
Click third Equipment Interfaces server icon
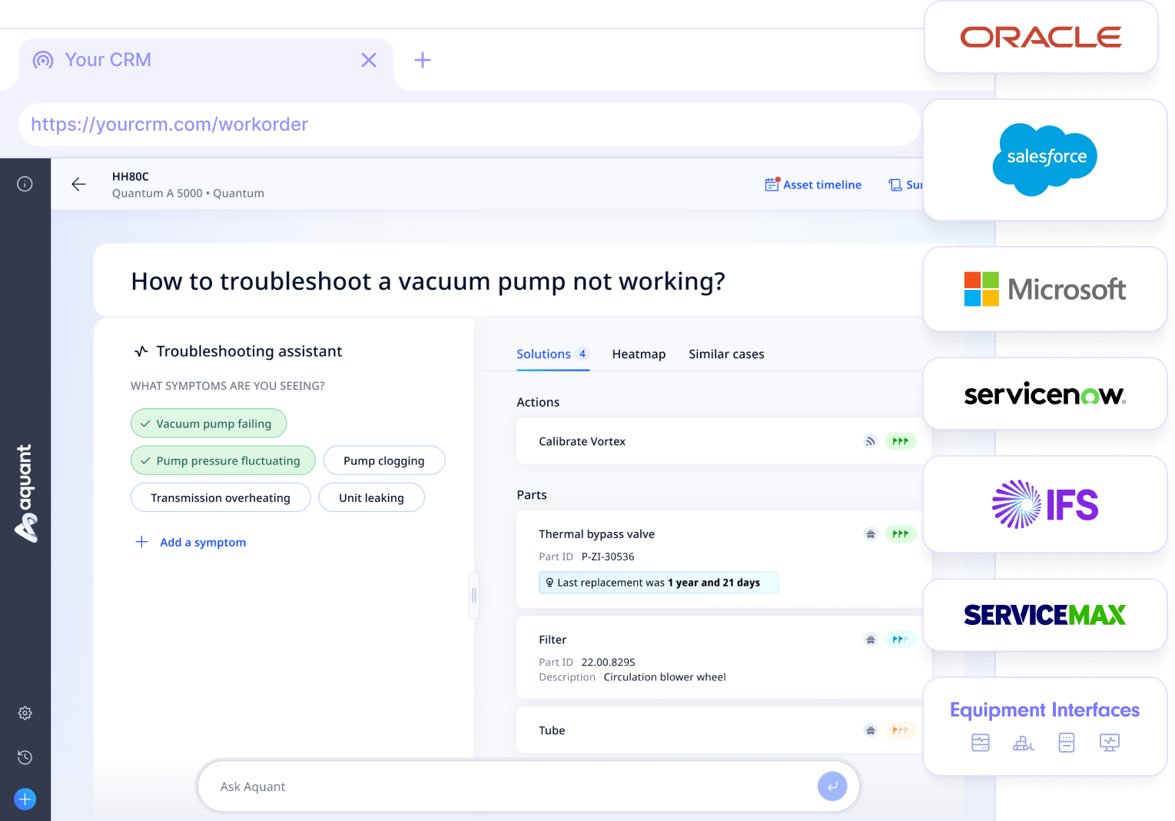point(1067,743)
